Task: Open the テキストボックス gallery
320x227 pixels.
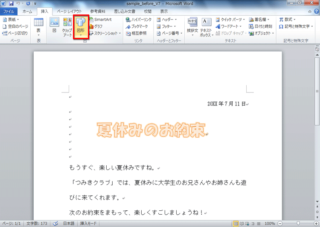Action: [206, 27]
